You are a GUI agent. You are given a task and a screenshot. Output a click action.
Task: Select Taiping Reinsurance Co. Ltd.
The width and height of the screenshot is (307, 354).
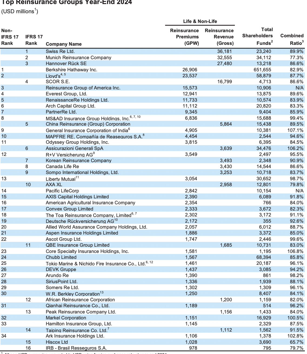[x=76, y=330]
